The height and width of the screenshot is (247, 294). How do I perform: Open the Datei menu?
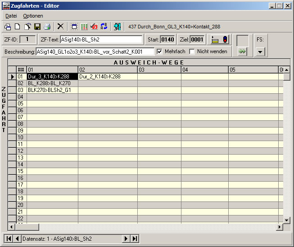[x=11, y=16]
